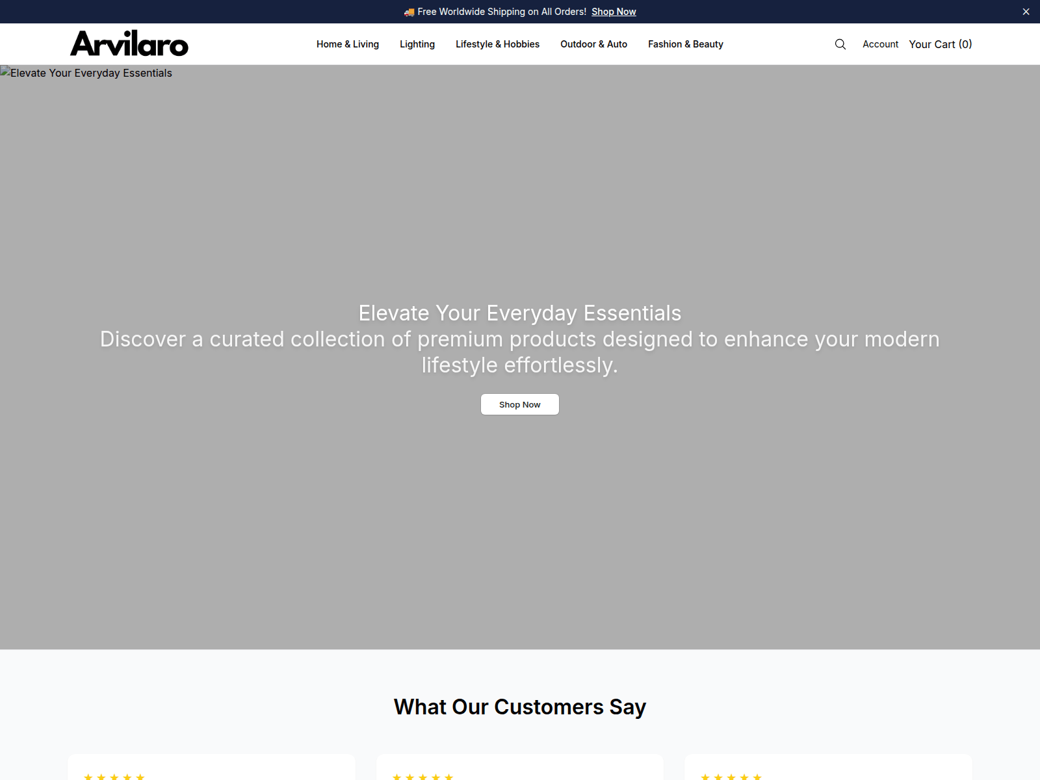The width and height of the screenshot is (1040, 780).
Task: Click the hero image alt text placeholder
Action: coord(86,73)
